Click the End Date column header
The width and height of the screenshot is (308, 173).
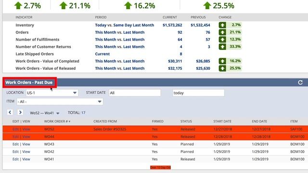(x=259, y=122)
